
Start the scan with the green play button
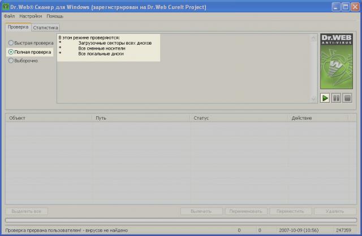click(x=325, y=98)
